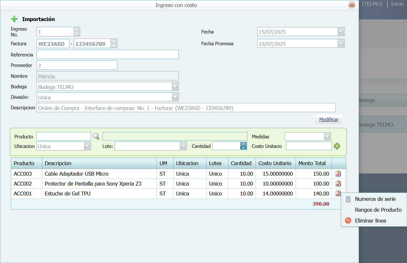The height and width of the screenshot is (263, 407).
Task: Expand the División dropdown showing Unica
Action: (x=174, y=97)
